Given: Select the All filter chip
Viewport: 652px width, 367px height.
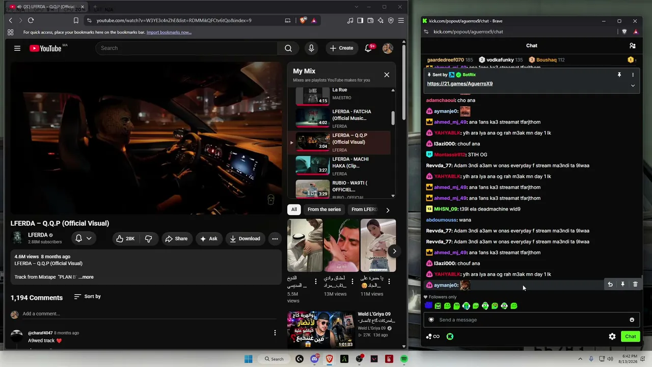Looking at the screenshot, I should 294,209.
